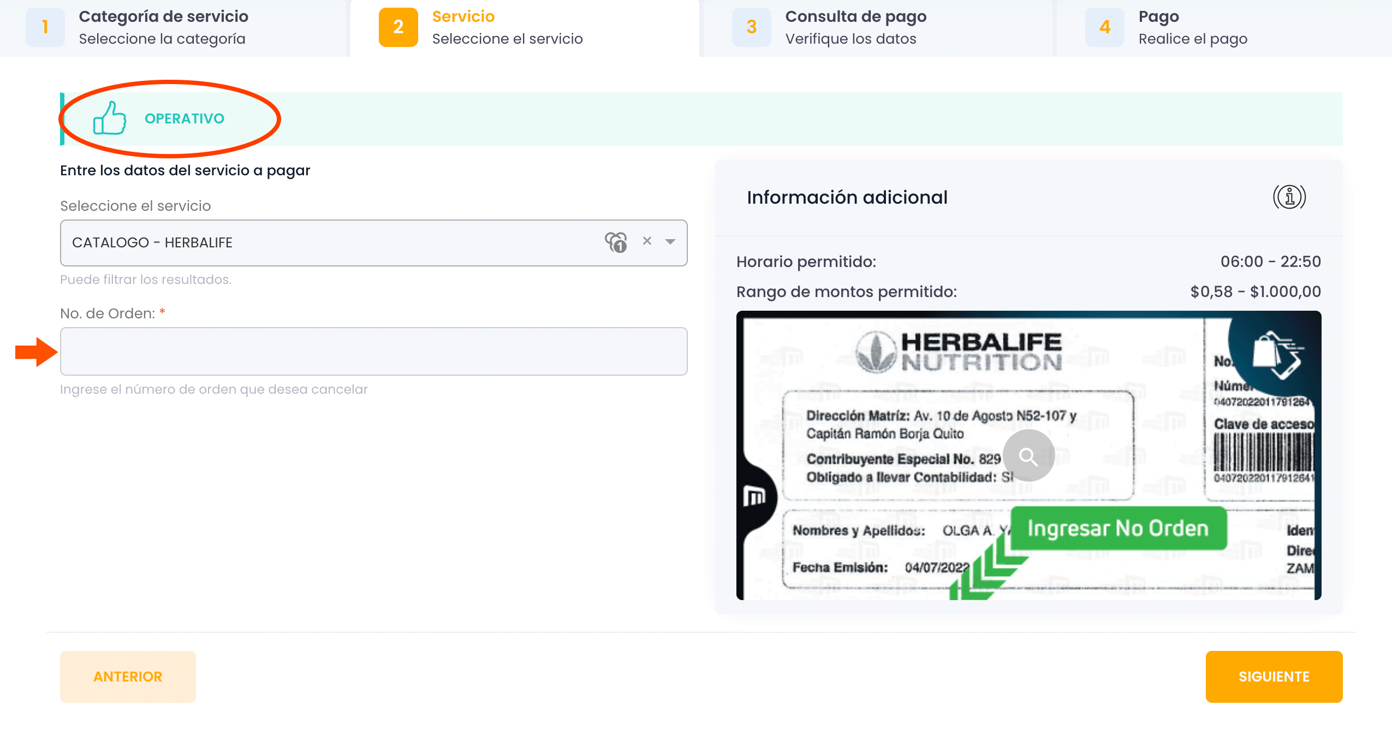Viewport: 1392px width, 735px height.
Task: Open step 3 Consulta de pago
Action: (x=878, y=28)
